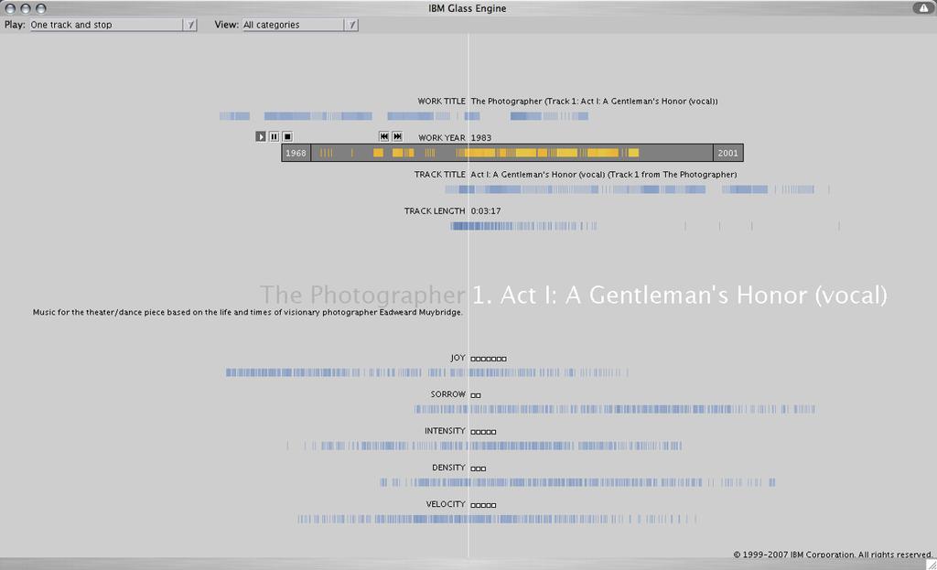Click the SORROW rating squares

(476, 395)
